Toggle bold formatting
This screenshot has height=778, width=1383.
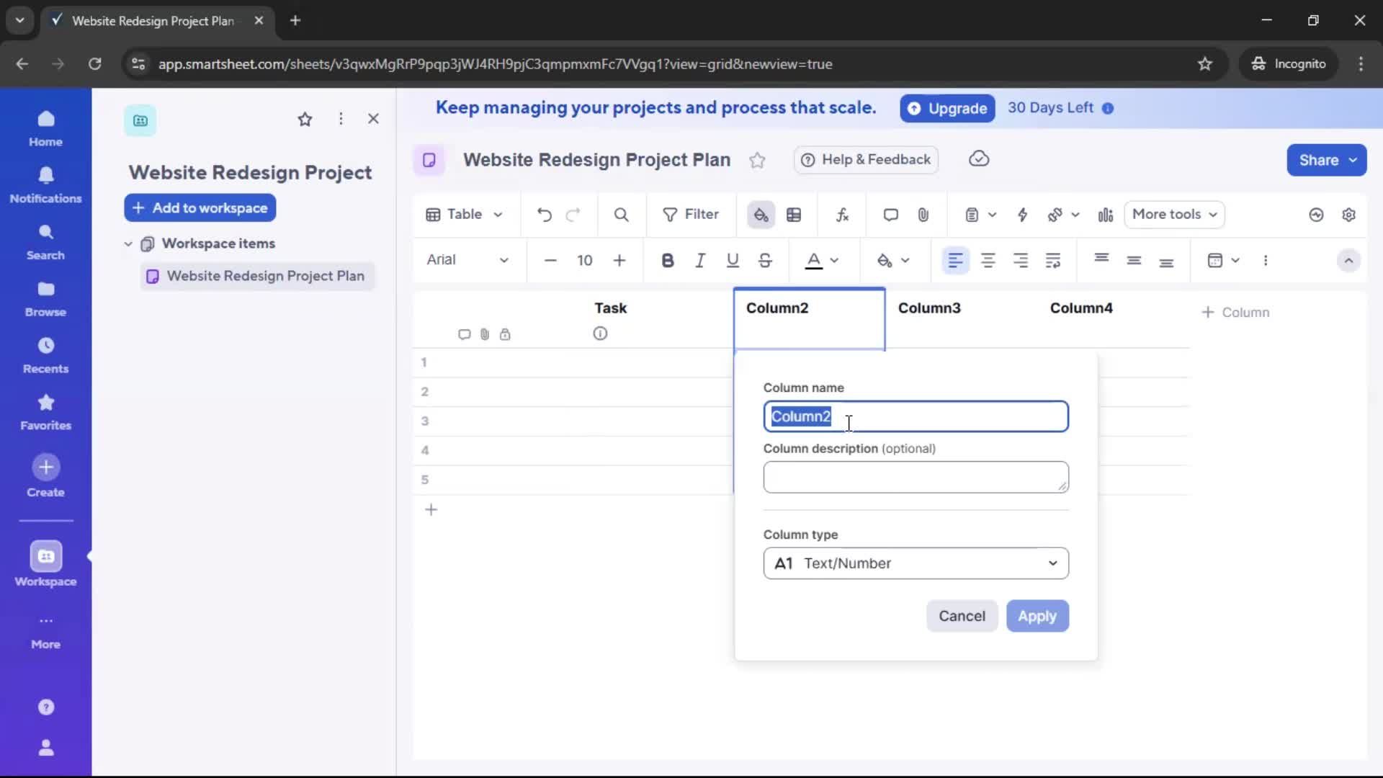point(668,261)
